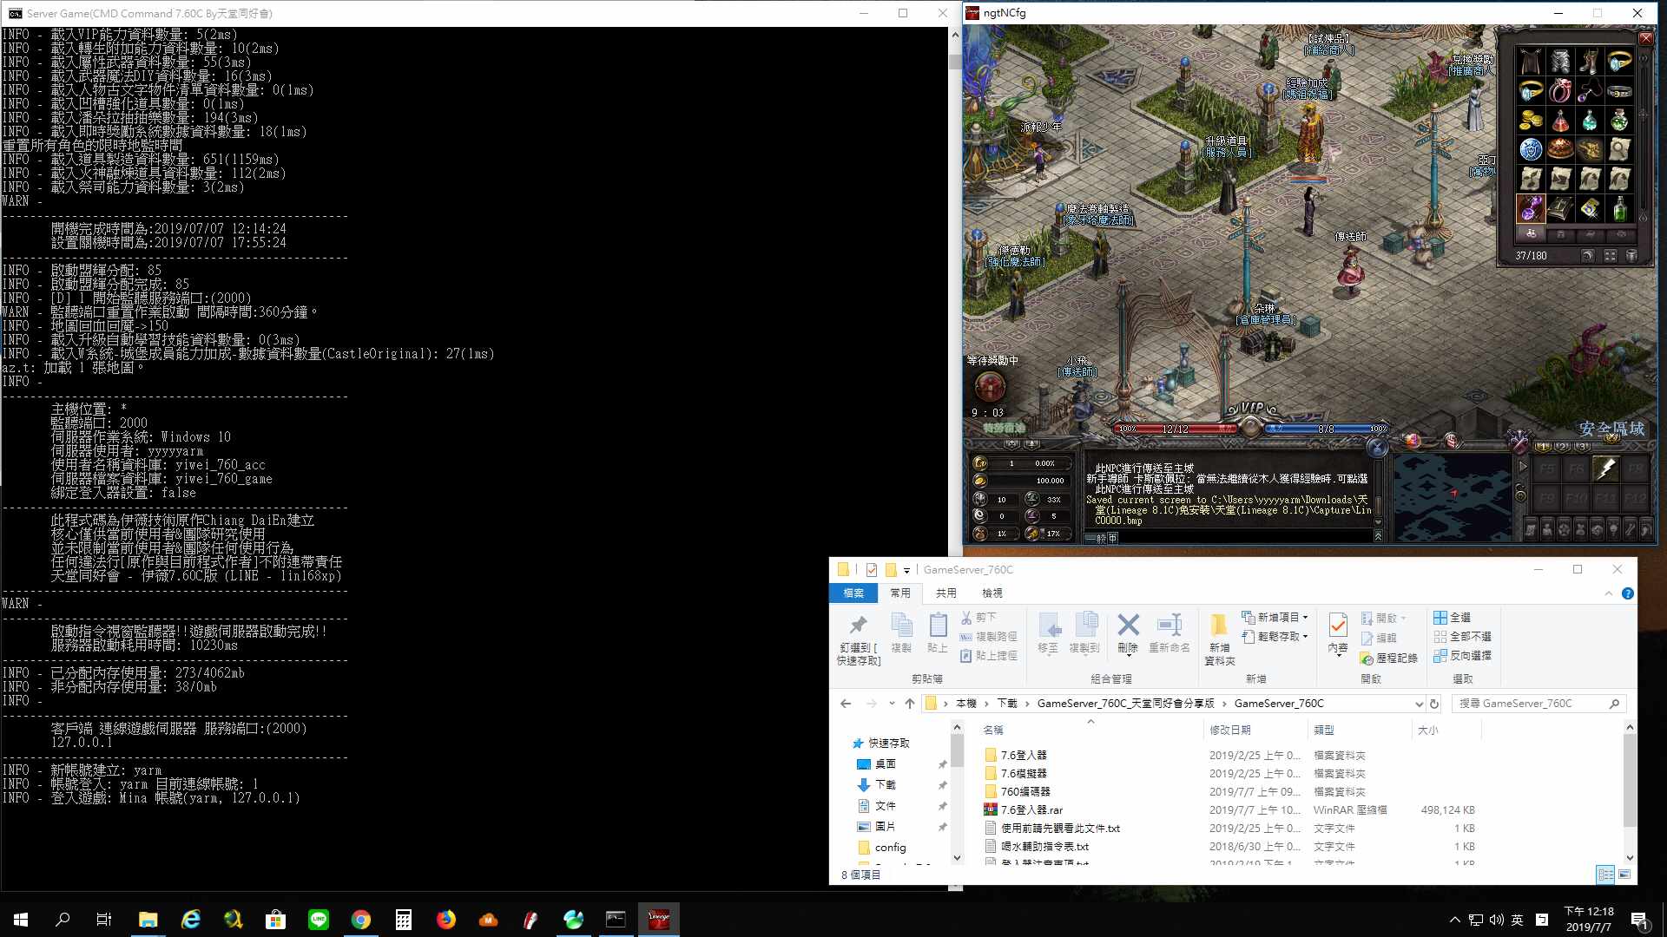Click 本機 in the Explorer address path
Image resolution: width=1667 pixels, height=937 pixels.
coord(966,704)
